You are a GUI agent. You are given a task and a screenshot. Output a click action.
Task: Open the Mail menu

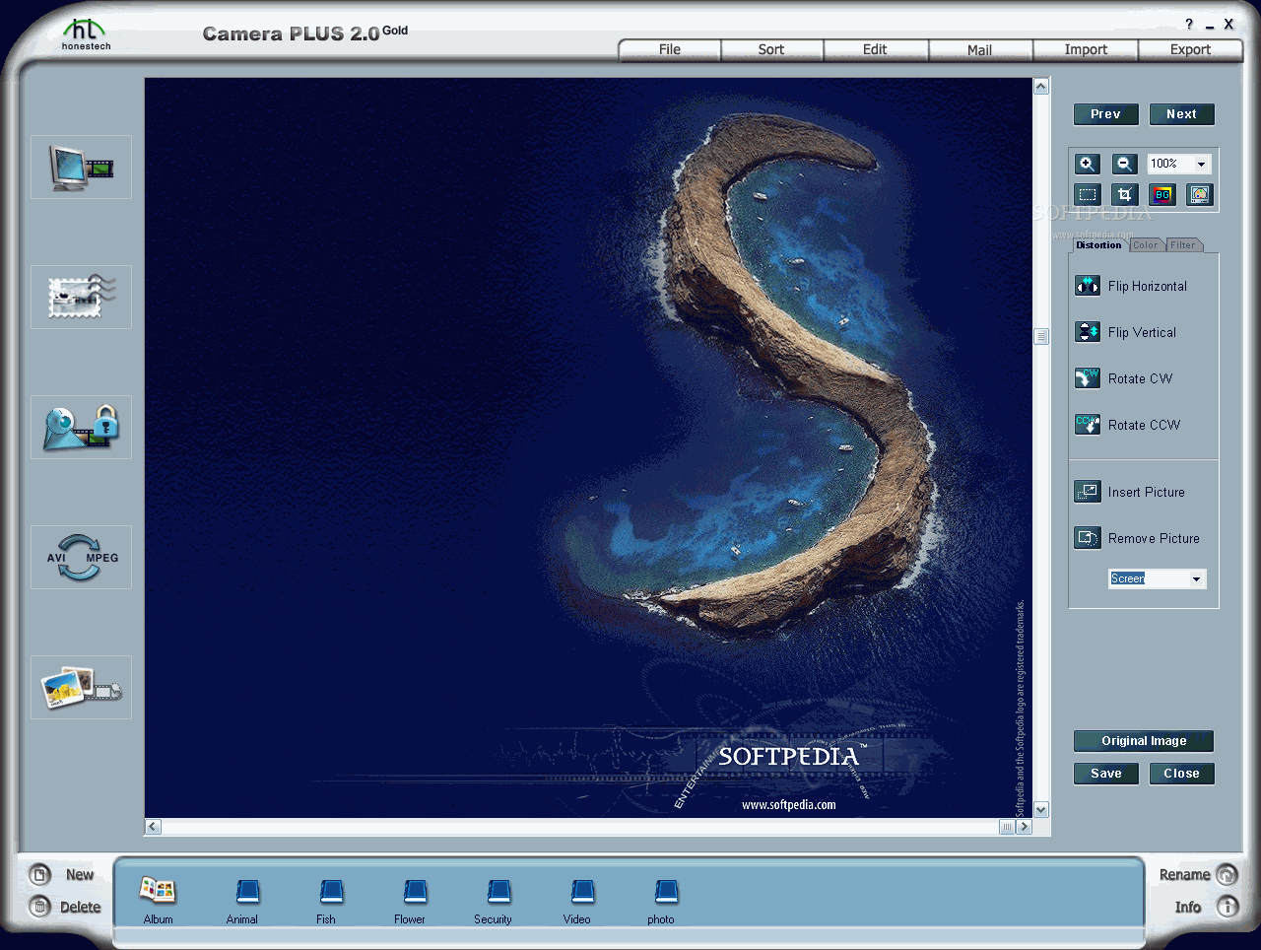(x=979, y=50)
